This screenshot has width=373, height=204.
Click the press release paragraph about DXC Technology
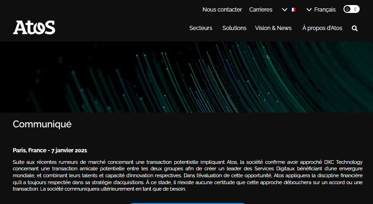(188, 176)
